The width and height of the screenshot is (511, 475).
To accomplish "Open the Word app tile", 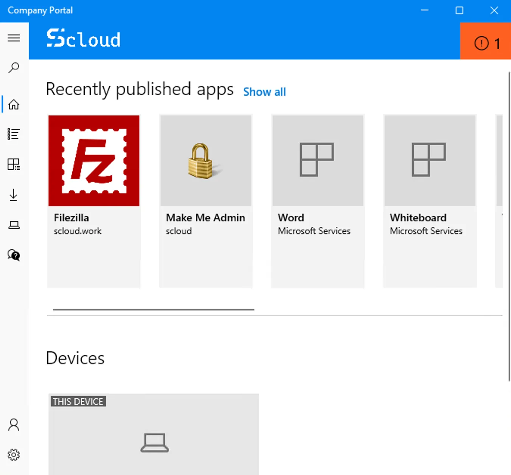I will [x=318, y=201].
